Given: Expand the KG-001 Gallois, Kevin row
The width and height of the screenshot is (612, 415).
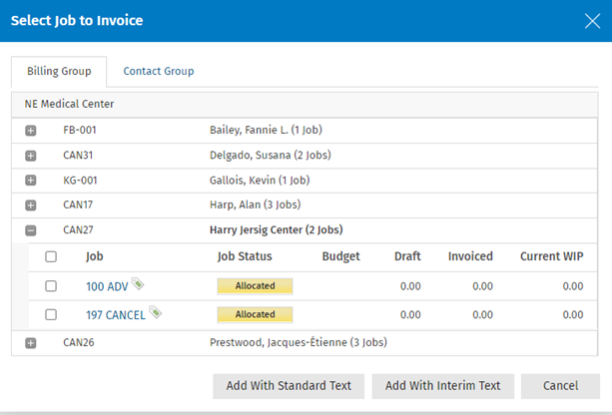Looking at the screenshot, I should tap(30, 181).
